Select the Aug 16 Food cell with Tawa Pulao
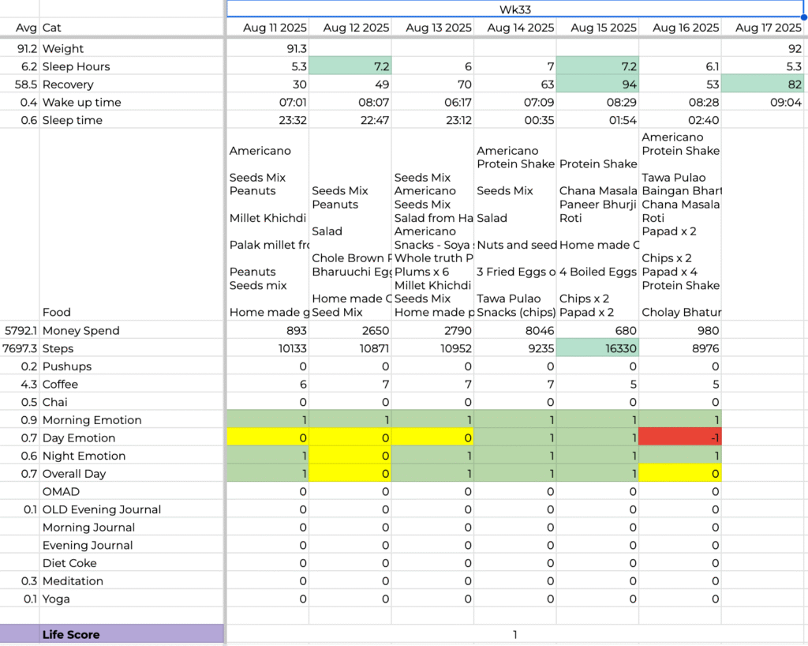Viewport: 808px width, 646px height. click(x=680, y=225)
